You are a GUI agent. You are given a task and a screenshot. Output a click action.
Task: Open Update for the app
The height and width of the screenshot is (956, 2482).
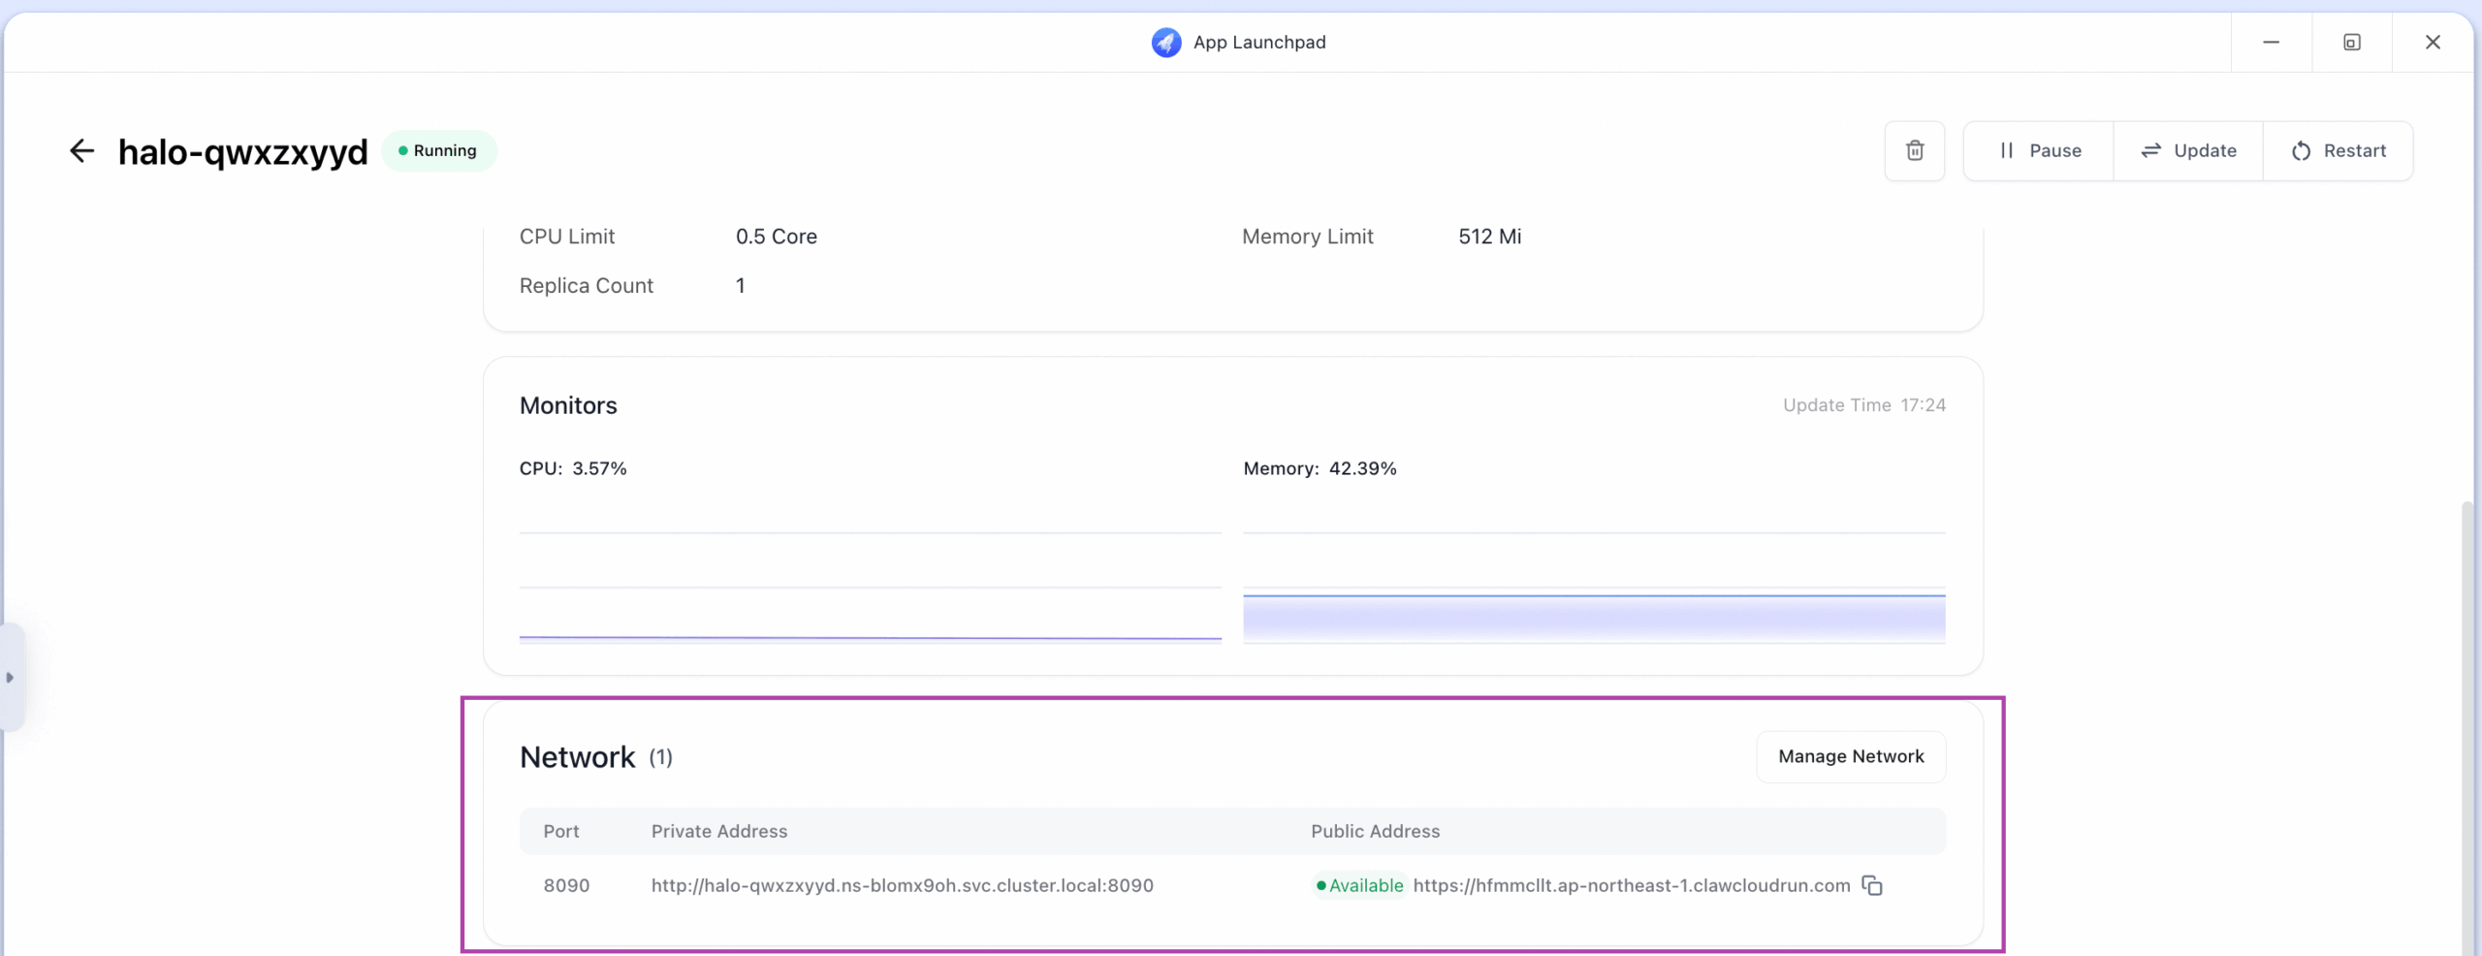[x=2188, y=150]
